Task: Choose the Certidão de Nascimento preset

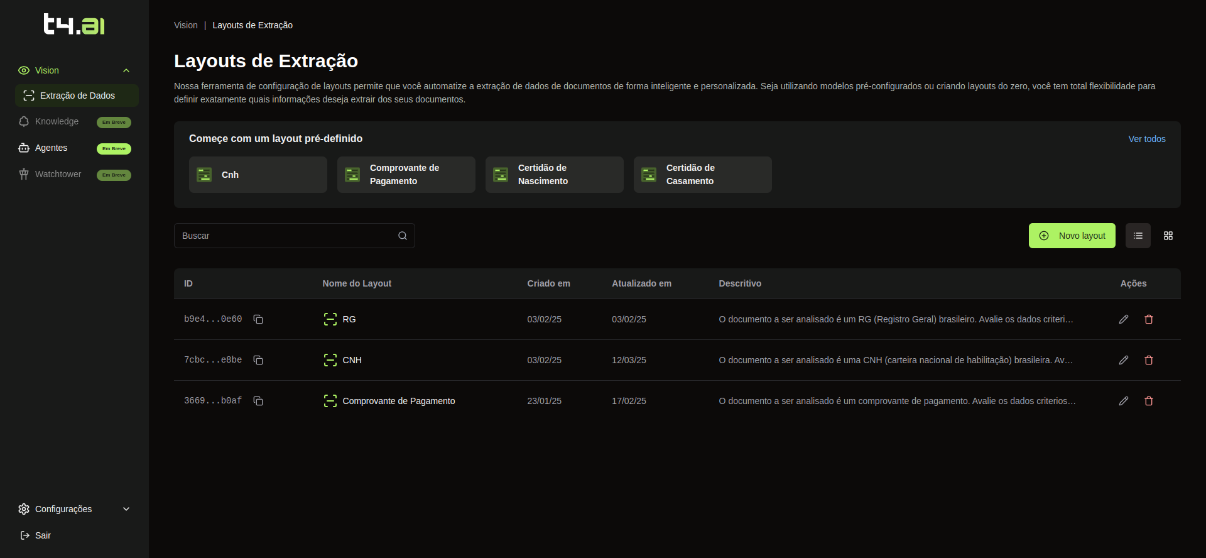Action: [554, 175]
